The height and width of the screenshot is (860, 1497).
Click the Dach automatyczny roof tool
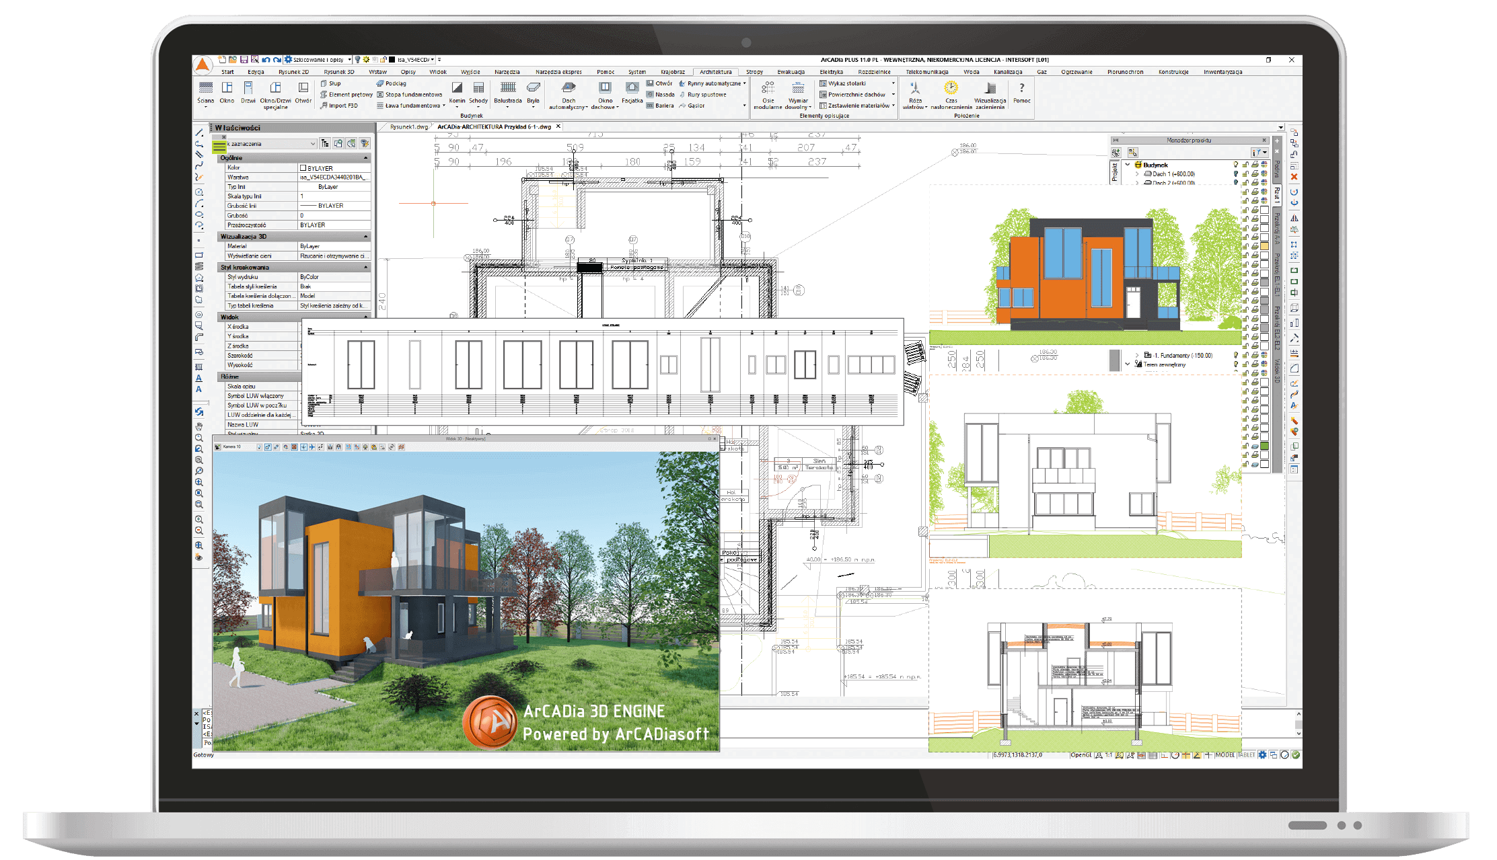coord(569,95)
